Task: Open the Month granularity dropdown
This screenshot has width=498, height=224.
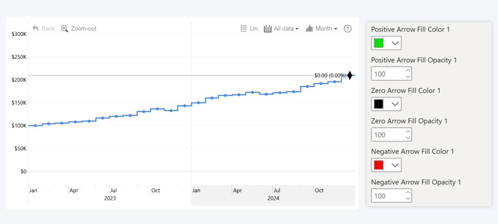Action: point(326,29)
